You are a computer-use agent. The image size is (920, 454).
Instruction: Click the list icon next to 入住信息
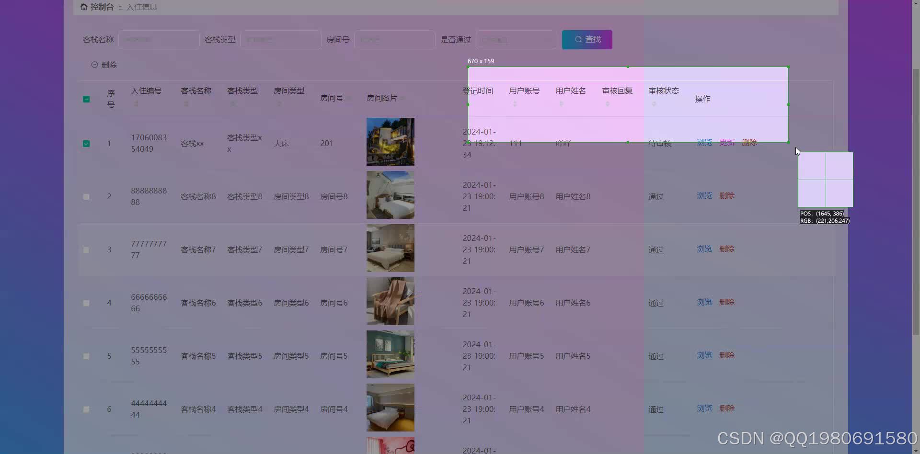[x=120, y=7]
